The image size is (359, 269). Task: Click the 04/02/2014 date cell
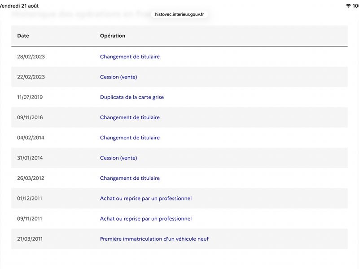click(x=31, y=138)
